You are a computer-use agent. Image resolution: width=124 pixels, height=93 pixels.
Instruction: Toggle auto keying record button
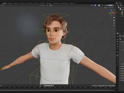(x=40, y=86)
